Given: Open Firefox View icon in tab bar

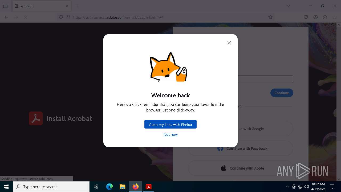Looking at the screenshot, I should pyautogui.click(x=5, y=6).
